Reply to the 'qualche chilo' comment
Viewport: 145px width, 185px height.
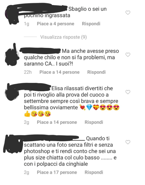pos(96,72)
